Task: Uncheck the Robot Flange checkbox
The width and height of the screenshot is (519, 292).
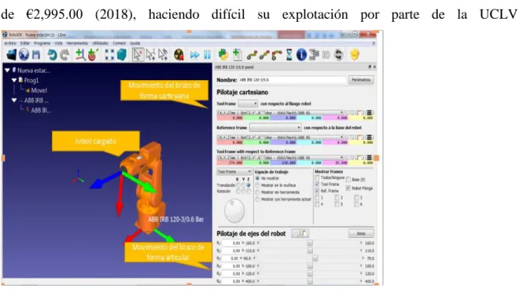Action: click(x=348, y=188)
